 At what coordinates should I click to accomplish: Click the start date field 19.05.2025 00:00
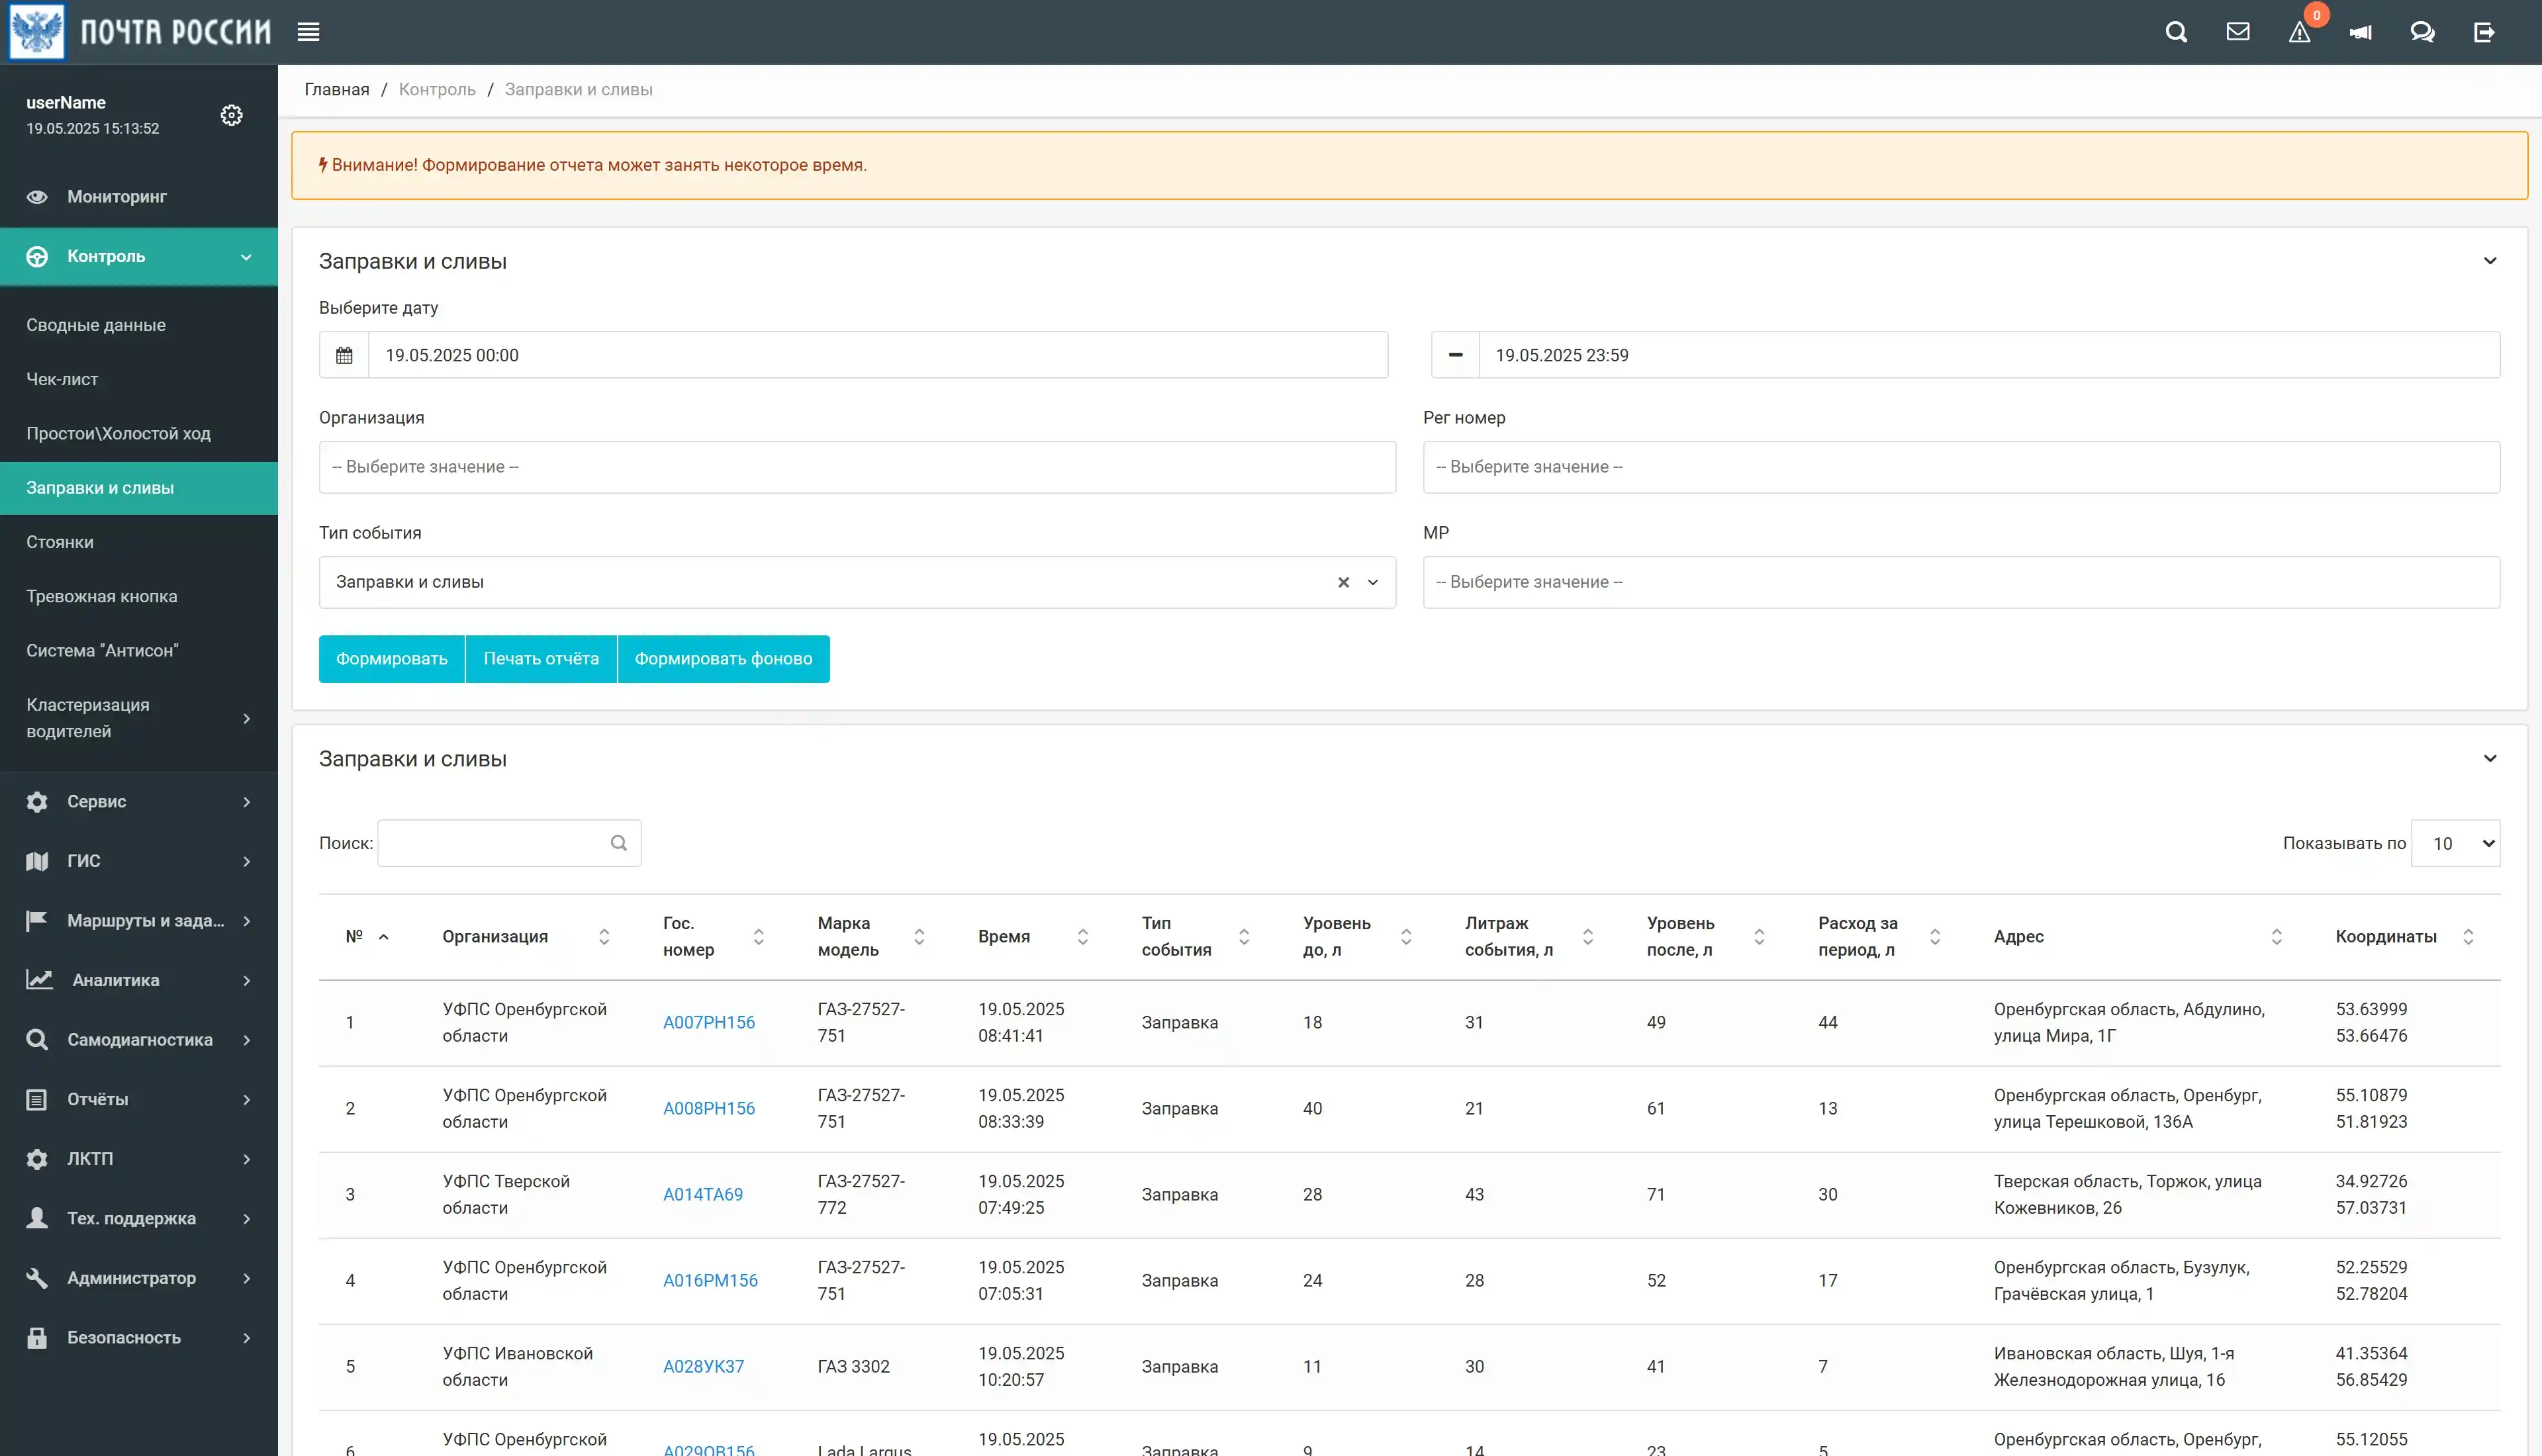click(878, 355)
